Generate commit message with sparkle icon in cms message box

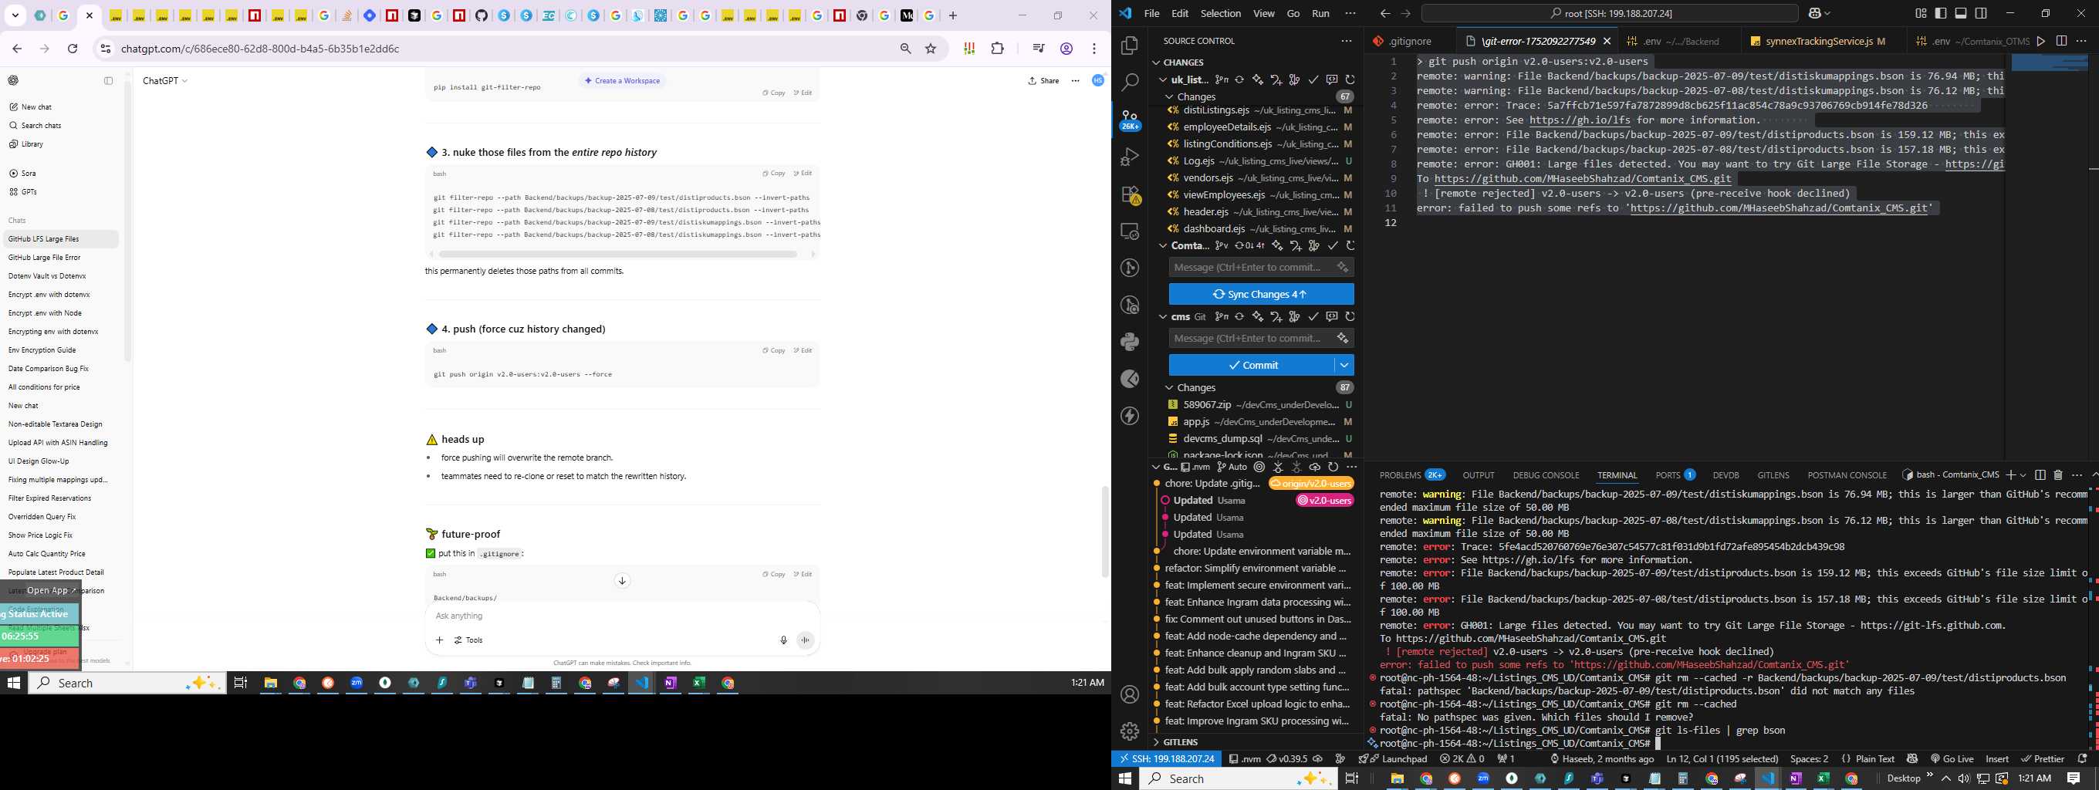point(1343,338)
